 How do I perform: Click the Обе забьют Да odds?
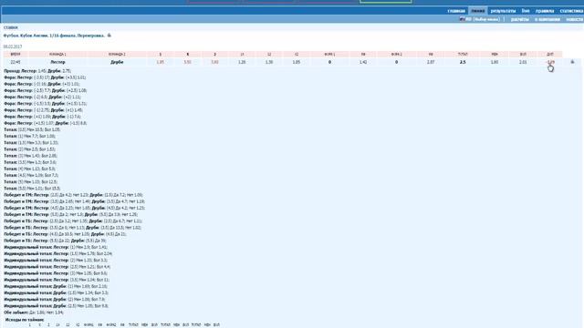tap(40, 313)
